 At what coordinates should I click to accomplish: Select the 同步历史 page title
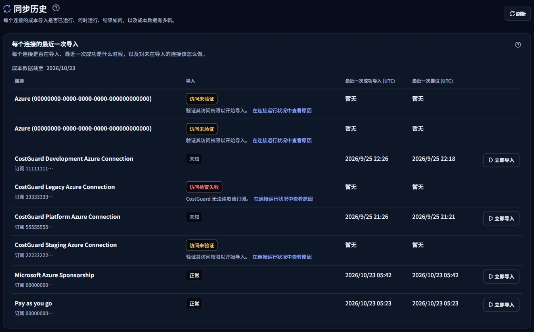[30, 9]
